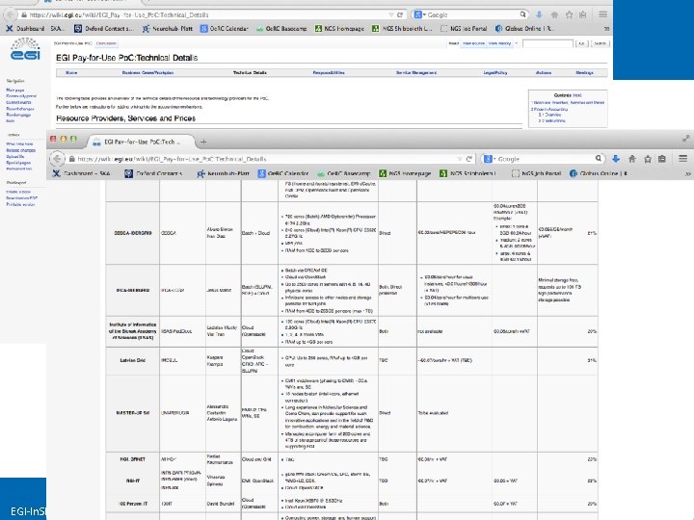The height and width of the screenshot is (520, 694).
Task: Open NGS Homepage bookmark in background window
Action: coord(339,29)
